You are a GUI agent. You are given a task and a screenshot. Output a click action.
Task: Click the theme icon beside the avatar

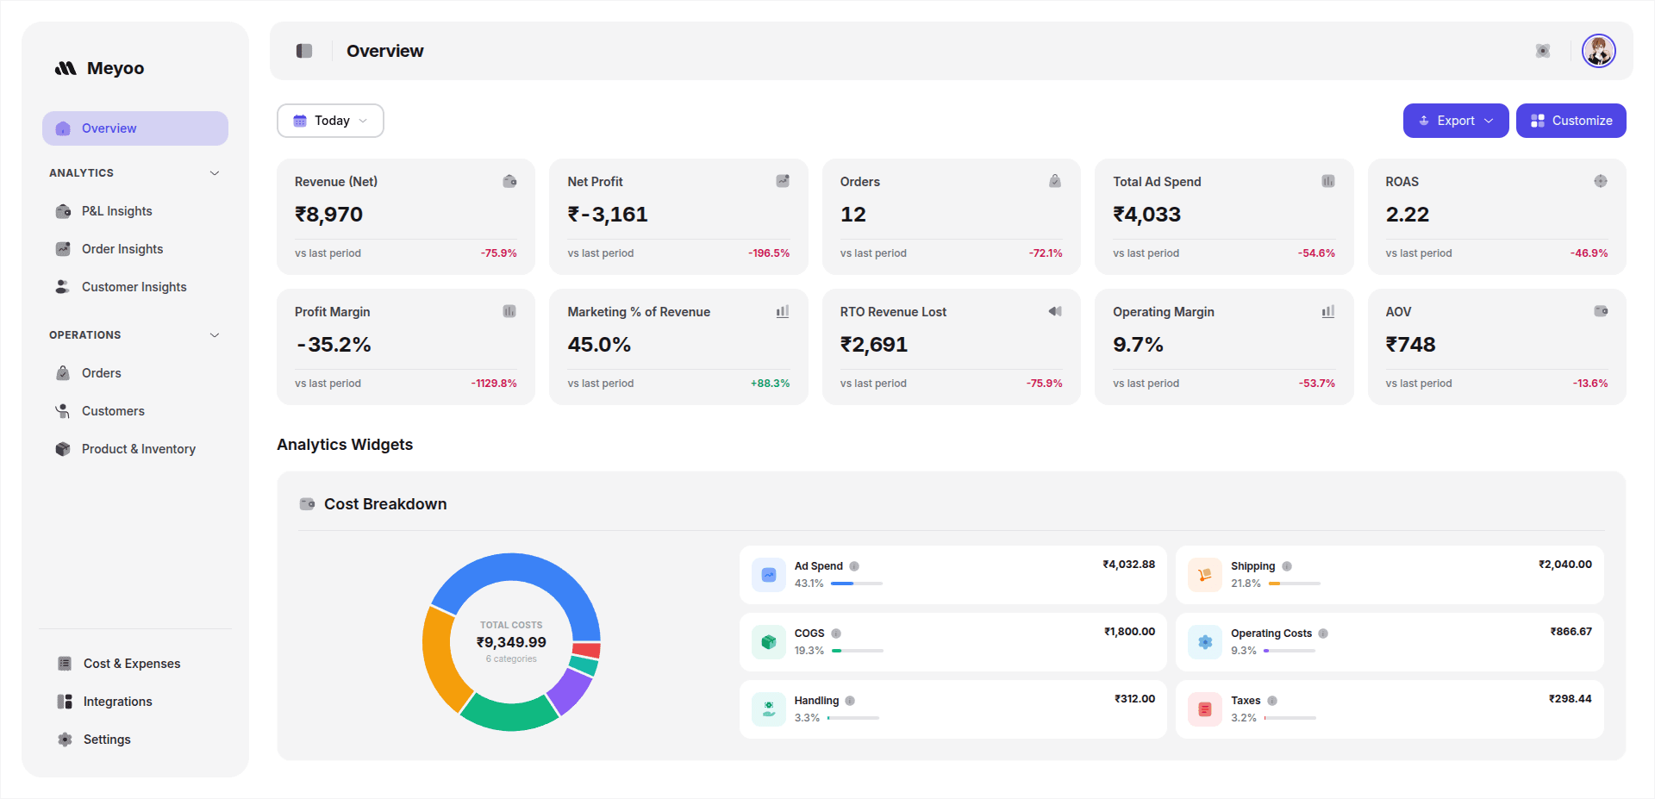click(x=1543, y=51)
